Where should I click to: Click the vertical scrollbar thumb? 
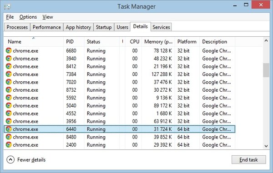[266, 70]
